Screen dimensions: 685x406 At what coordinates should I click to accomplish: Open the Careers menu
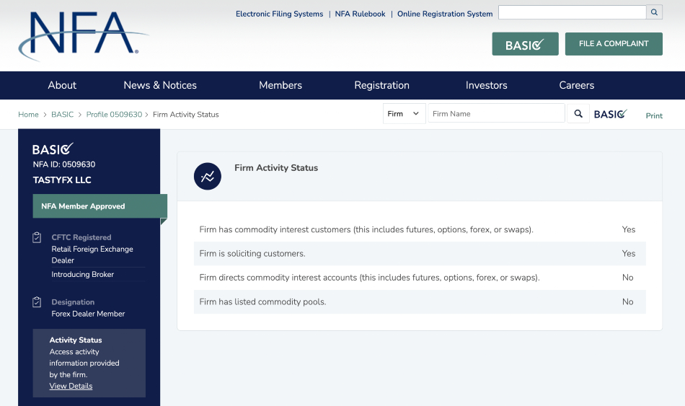577,85
